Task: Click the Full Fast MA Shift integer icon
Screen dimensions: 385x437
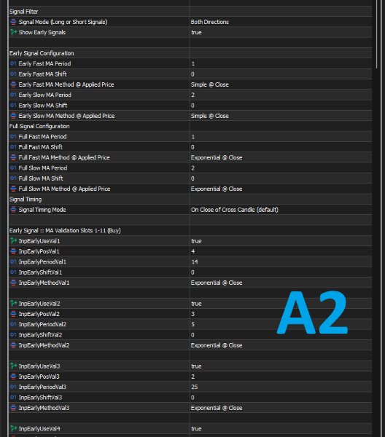Action: point(13,147)
